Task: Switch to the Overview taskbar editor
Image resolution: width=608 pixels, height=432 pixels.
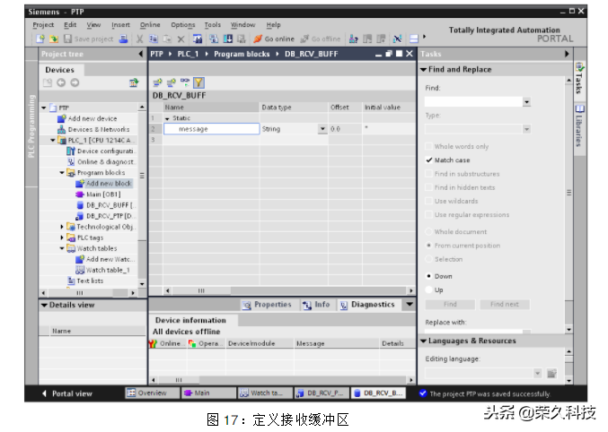Action: coord(153,393)
